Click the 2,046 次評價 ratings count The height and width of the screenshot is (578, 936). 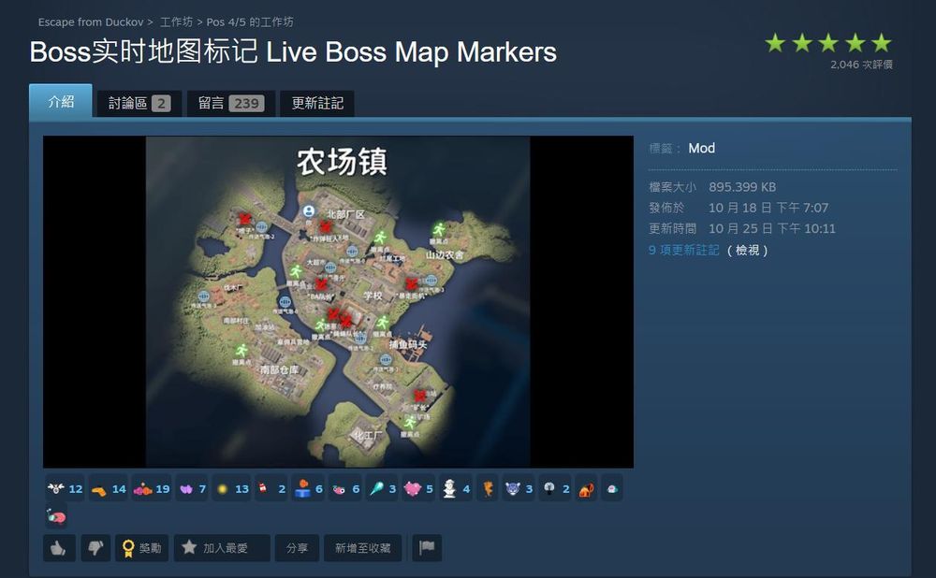pyautogui.click(x=861, y=65)
